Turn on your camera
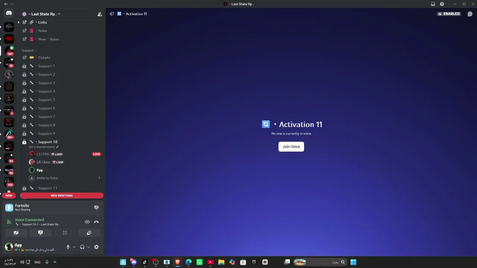 [x=16, y=233]
